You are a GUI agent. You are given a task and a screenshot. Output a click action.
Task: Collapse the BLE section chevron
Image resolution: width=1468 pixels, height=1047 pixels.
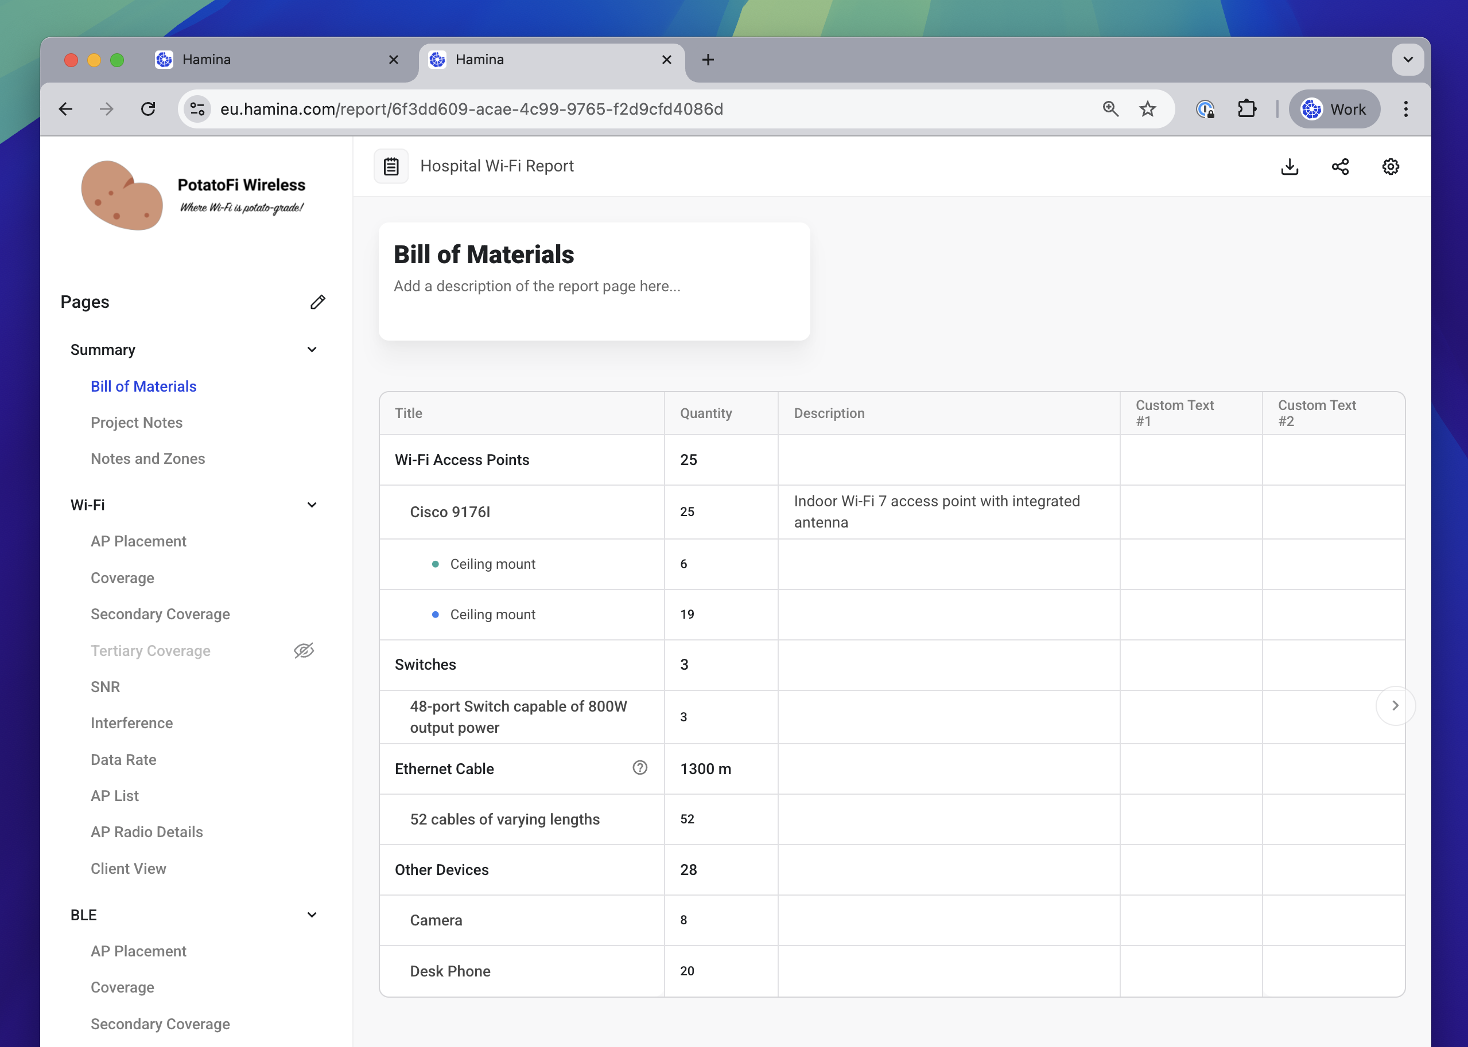coord(312,915)
